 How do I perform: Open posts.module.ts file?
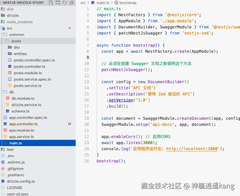tap(38, 73)
